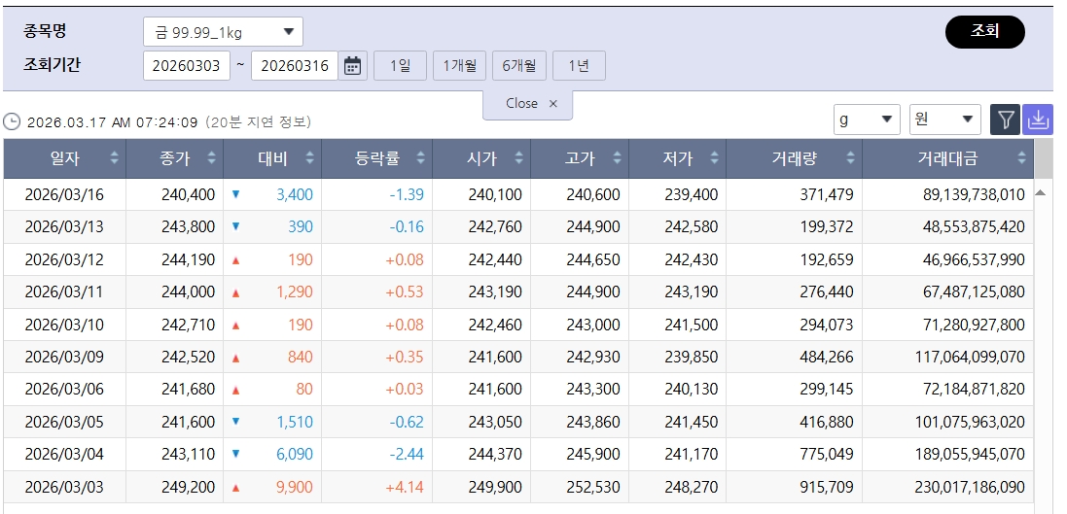The width and height of the screenshot is (1067, 514).
Task: Click the change value 6,090
Action: (295, 454)
